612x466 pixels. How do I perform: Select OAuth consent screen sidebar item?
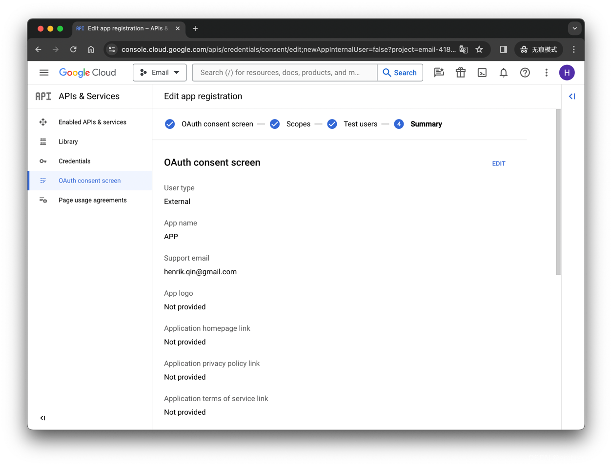(90, 181)
